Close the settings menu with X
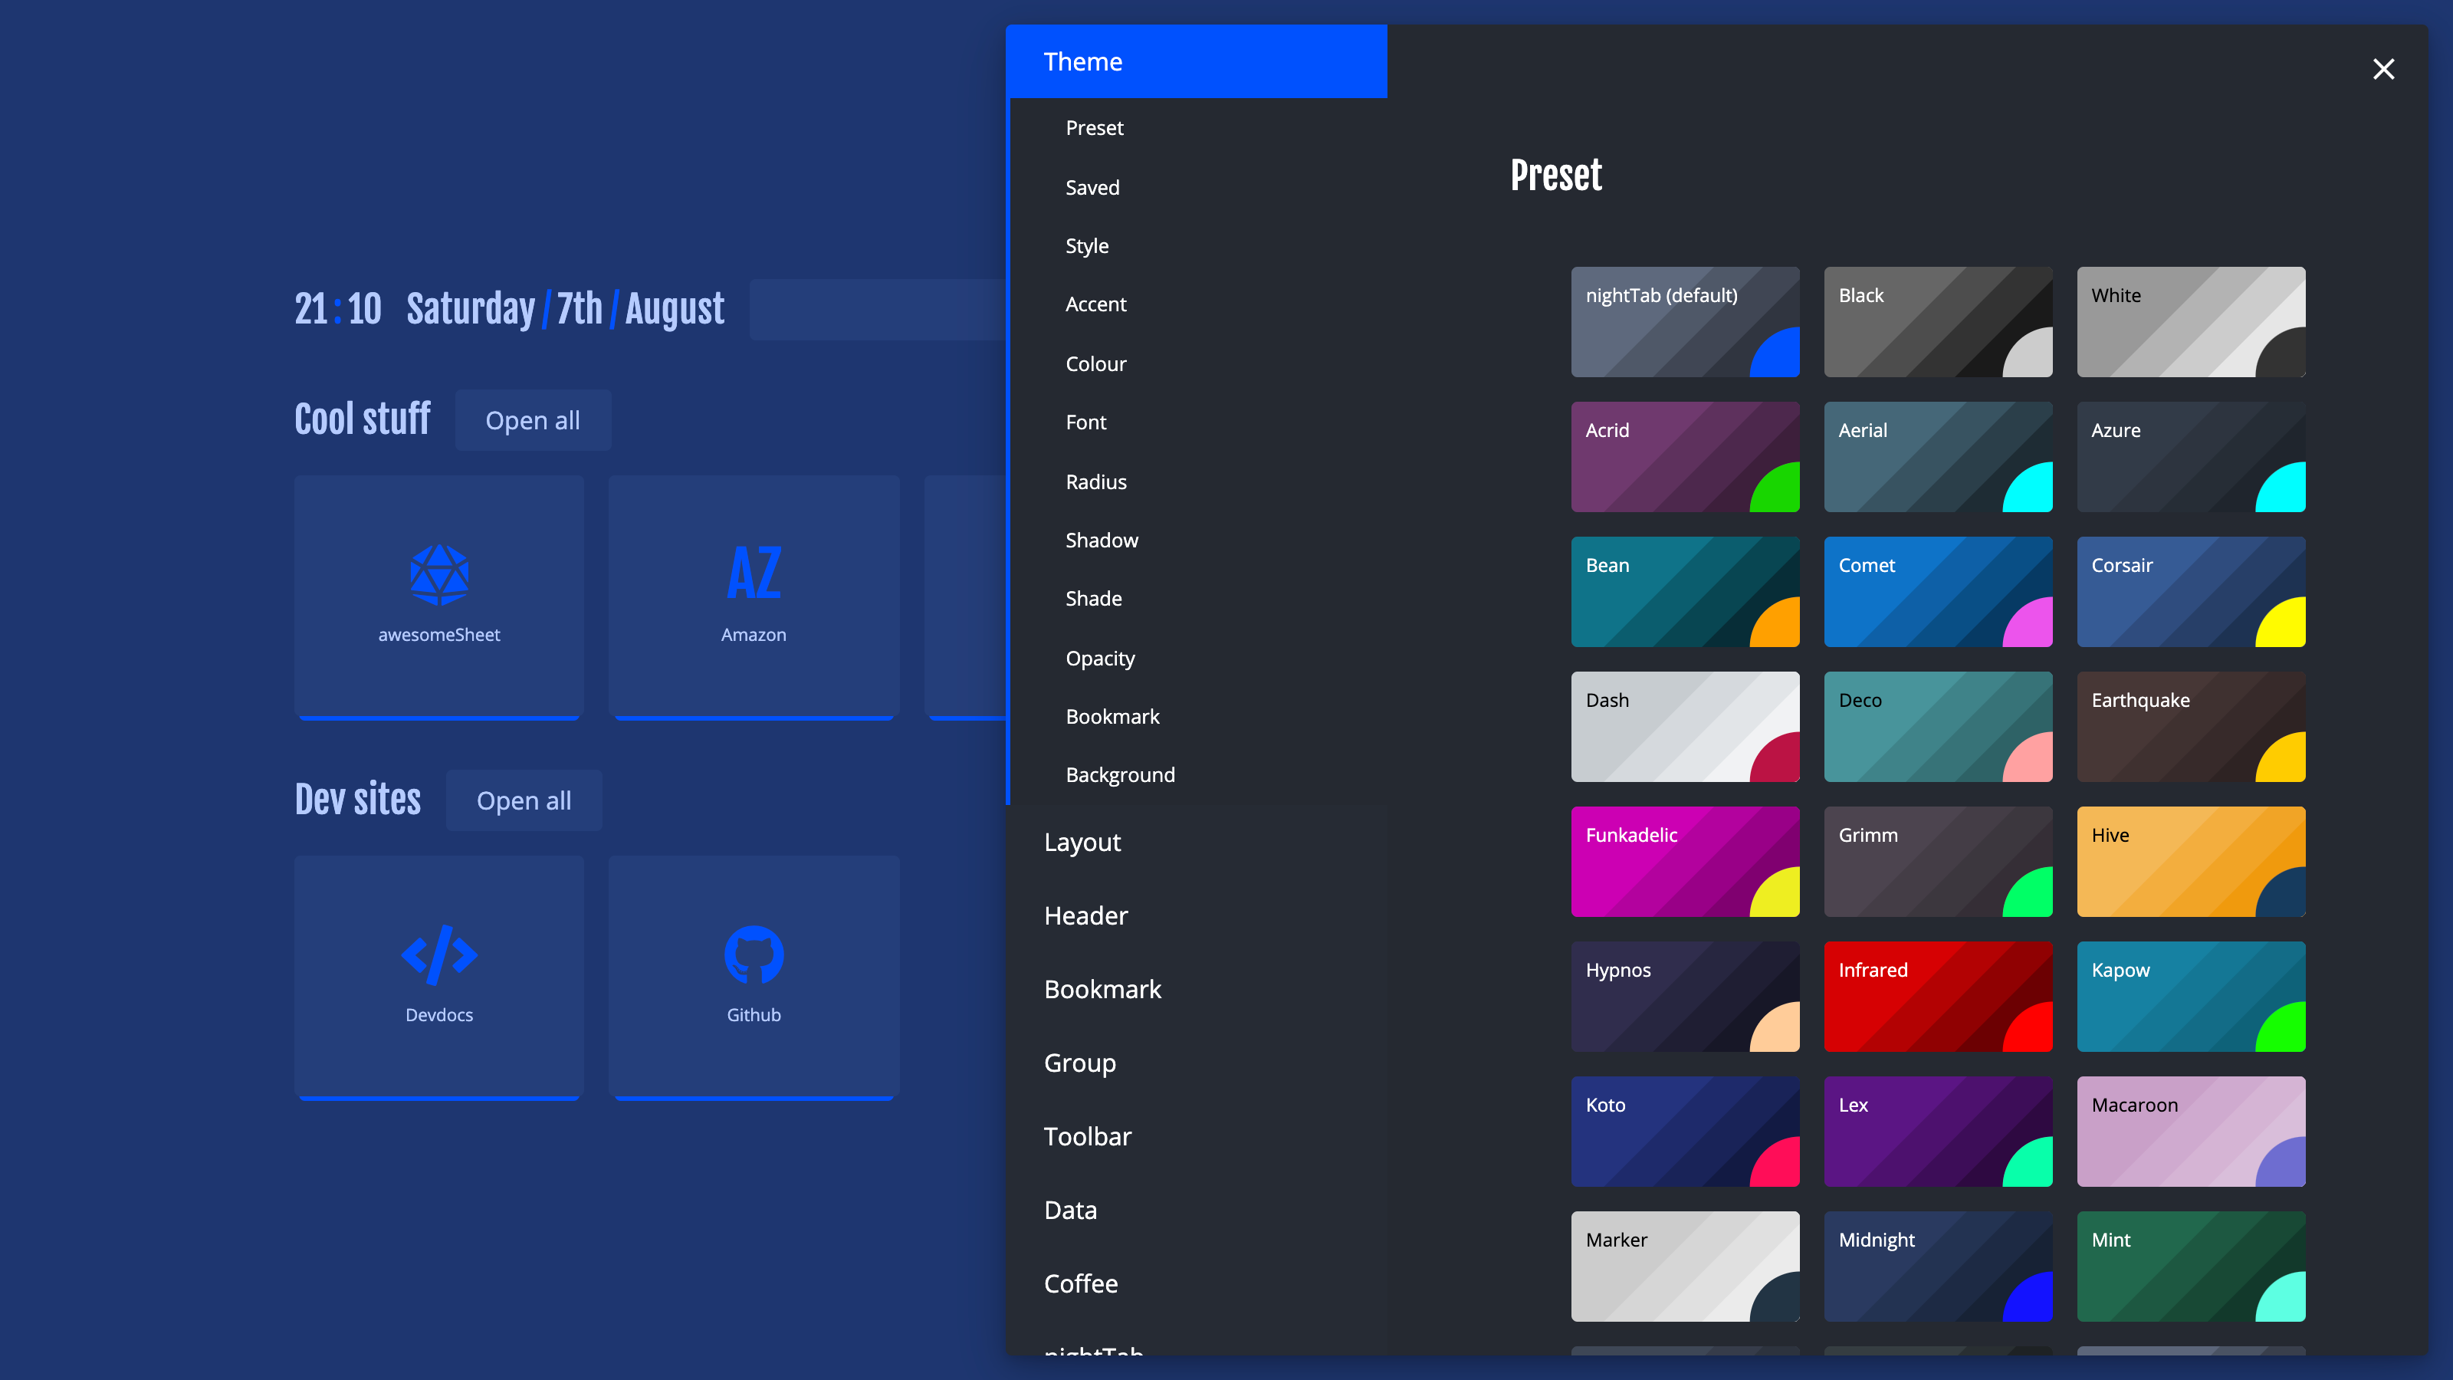Viewport: 2453px width, 1380px height. tap(2382, 68)
